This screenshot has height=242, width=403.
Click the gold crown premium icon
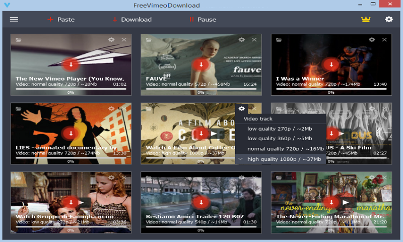365,19
